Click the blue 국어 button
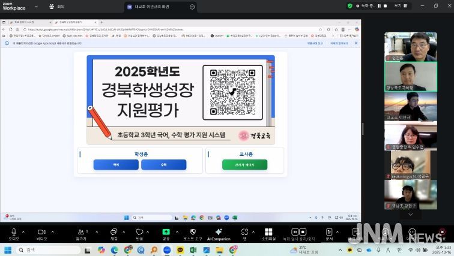This screenshot has width=454, height=256. point(115,164)
